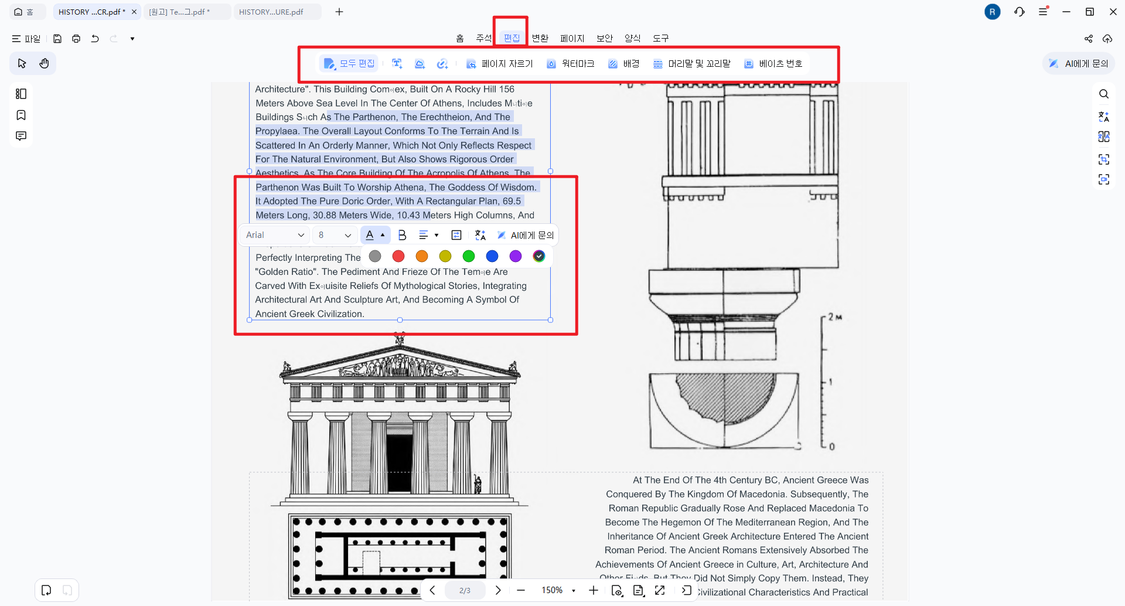1125x606 pixels.
Task: Activate the hand pan tool
Action: pyautogui.click(x=44, y=63)
